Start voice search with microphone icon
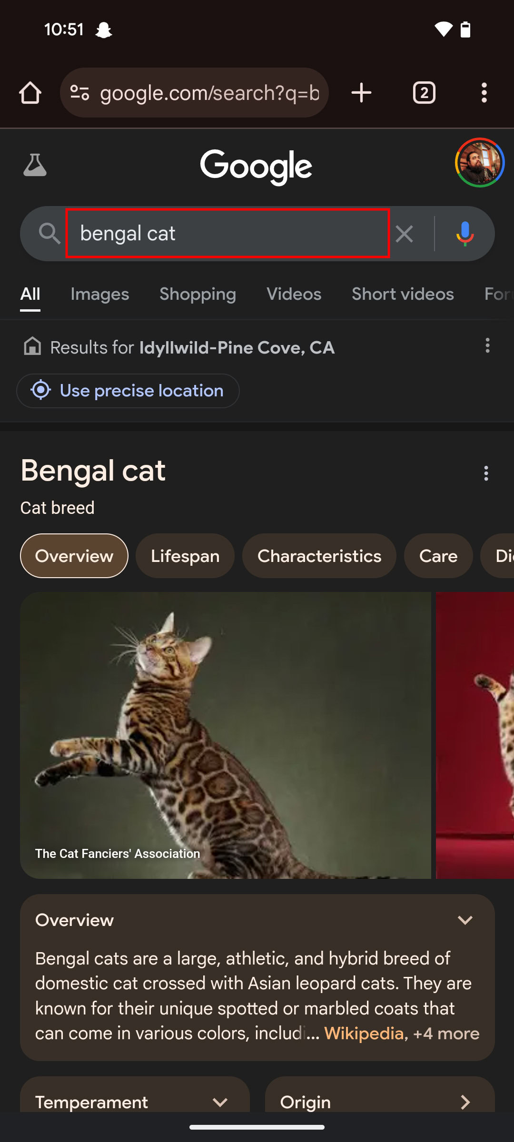Image resolution: width=514 pixels, height=1142 pixels. pos(465,234)
